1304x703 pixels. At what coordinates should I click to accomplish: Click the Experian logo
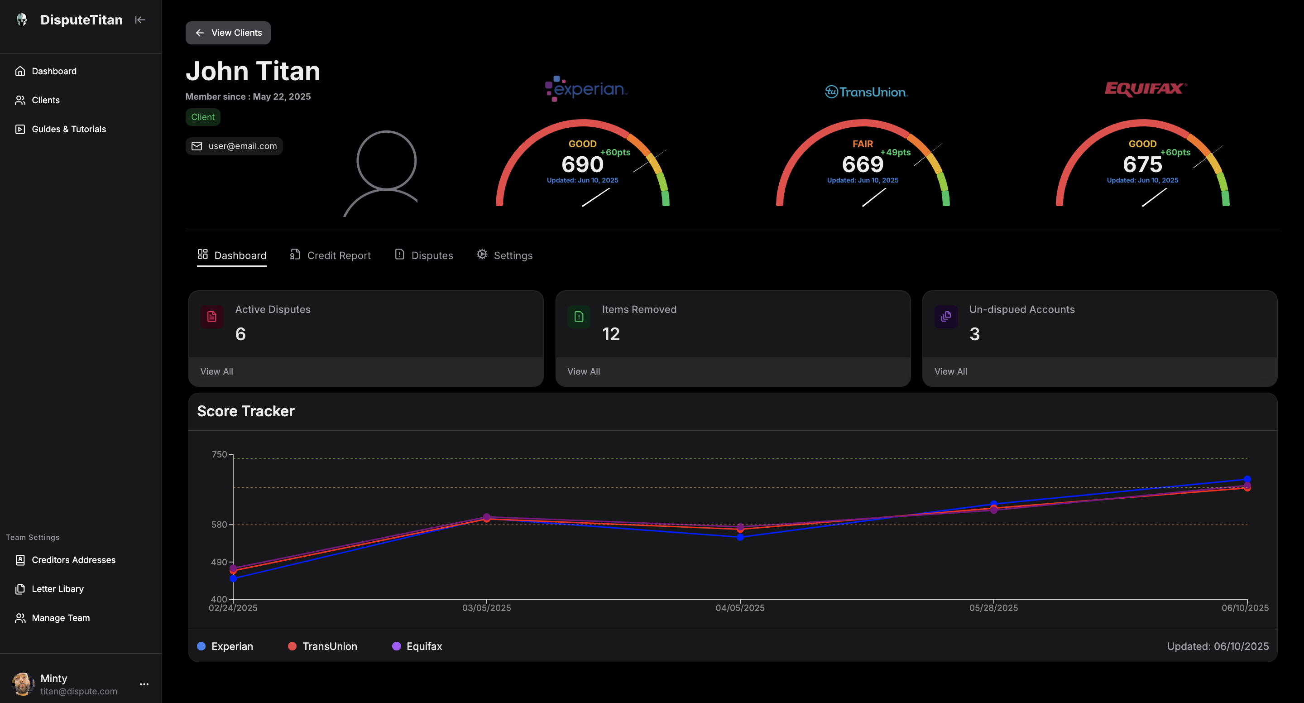586,89
